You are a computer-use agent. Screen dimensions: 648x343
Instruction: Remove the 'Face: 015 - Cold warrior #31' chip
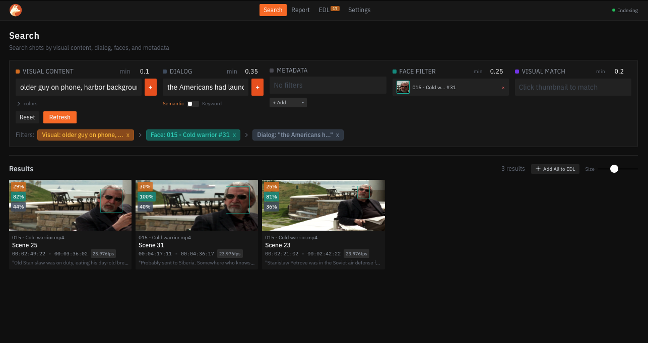234,135
